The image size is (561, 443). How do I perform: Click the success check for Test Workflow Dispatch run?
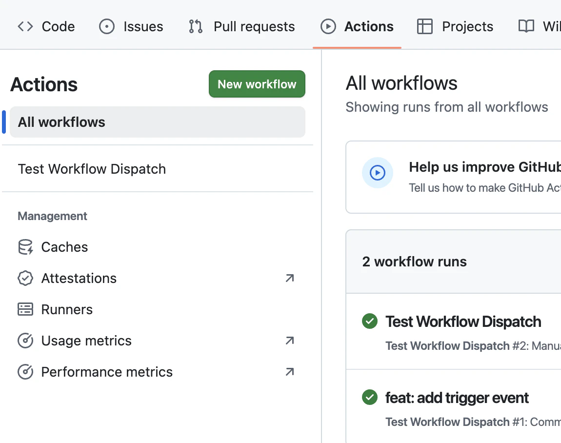pos(370,321)
